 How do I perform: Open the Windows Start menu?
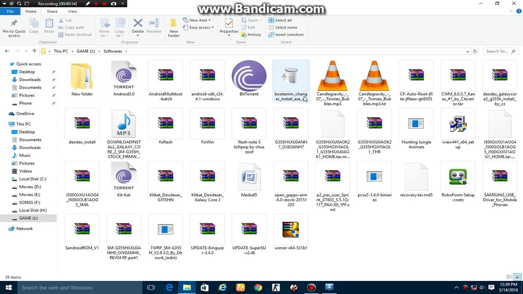tap(8, 287)
